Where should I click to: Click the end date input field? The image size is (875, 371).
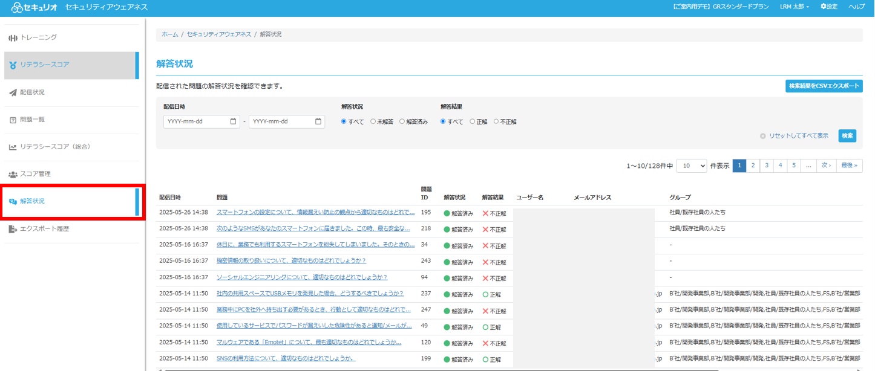(x=281, y=121)
